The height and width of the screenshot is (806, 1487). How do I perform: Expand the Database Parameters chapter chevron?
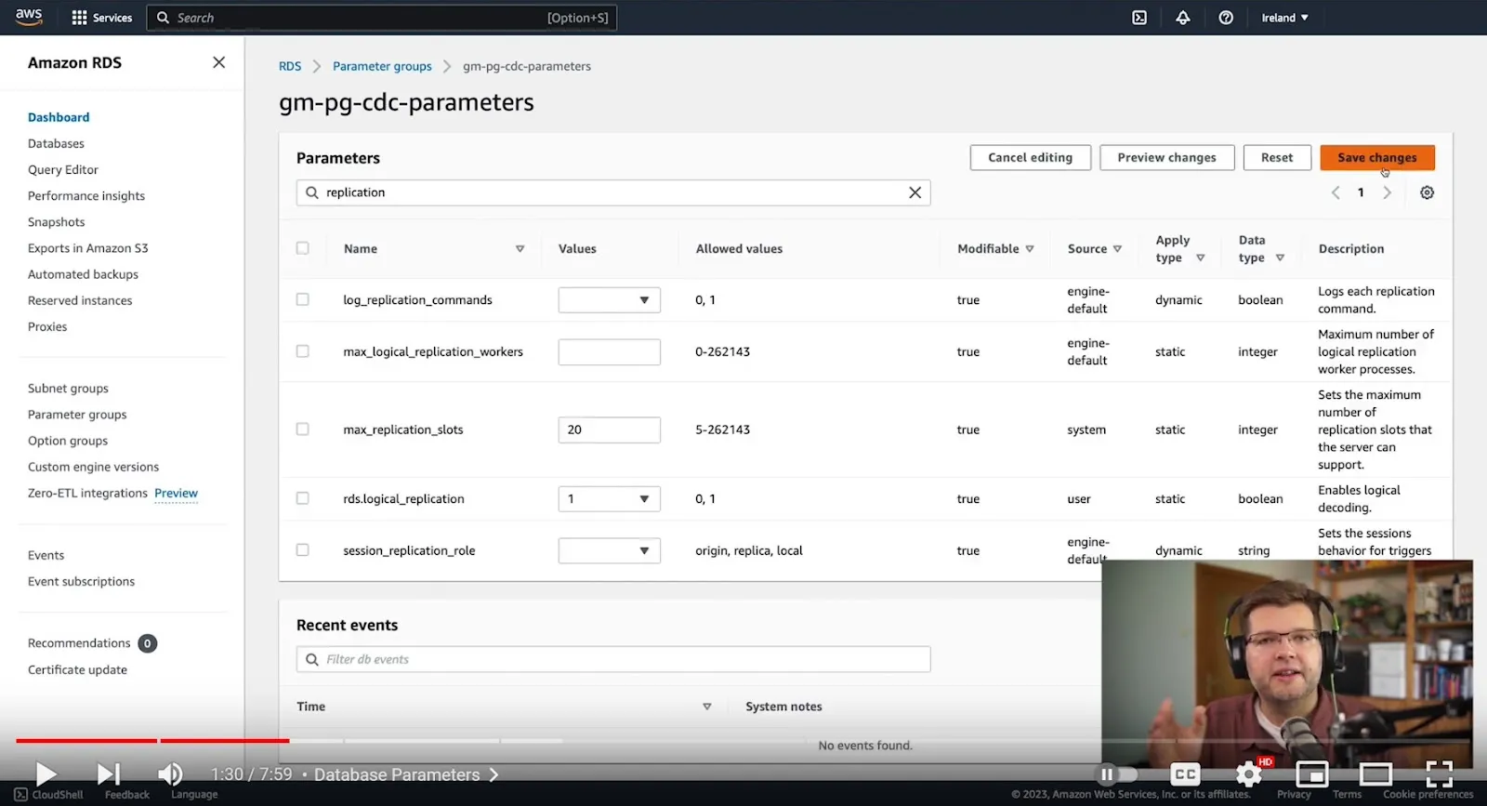[493, 774]
